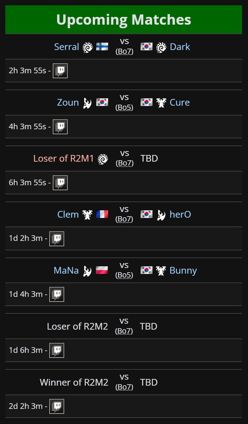Image resolution: width=248 pixels, height=424 pixels.
Task: Open Twitch icon for Winner of R2M2 match
Action: pos(57,406)
